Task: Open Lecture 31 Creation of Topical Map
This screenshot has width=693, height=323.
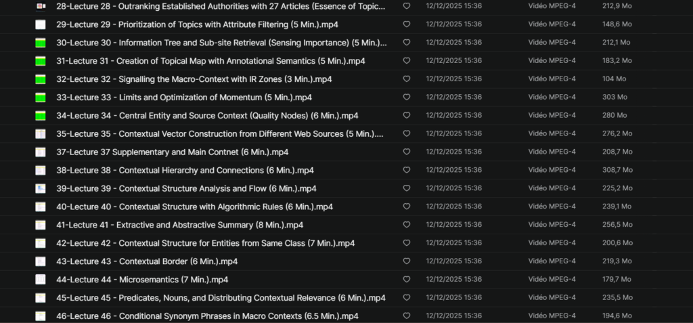Action: (211, 61)
